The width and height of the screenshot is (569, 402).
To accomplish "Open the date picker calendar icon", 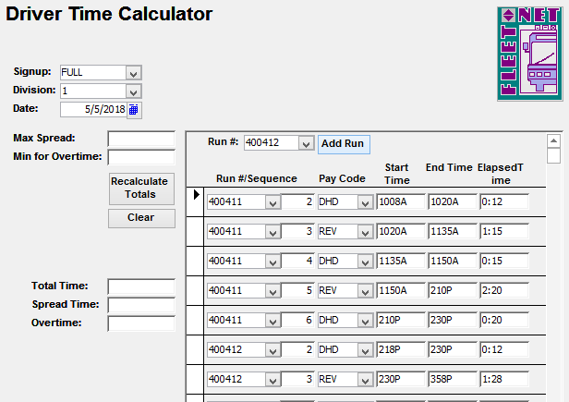I will [133, 109].
